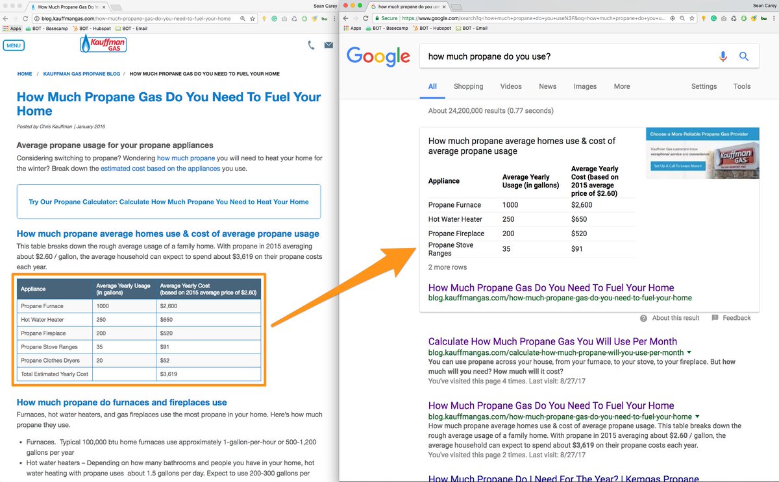Click the Kauffman window address bar URL
Viewport: 779px width, 482px height.
pos(135,19)
